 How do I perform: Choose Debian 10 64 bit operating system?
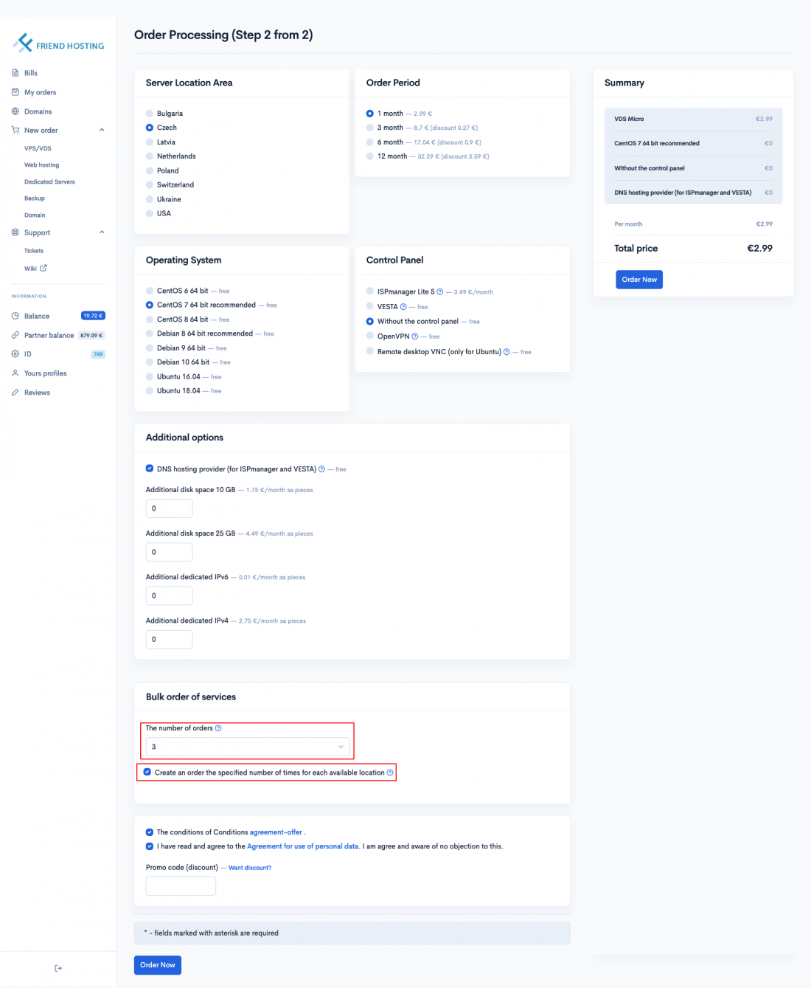tap(150, 362)
